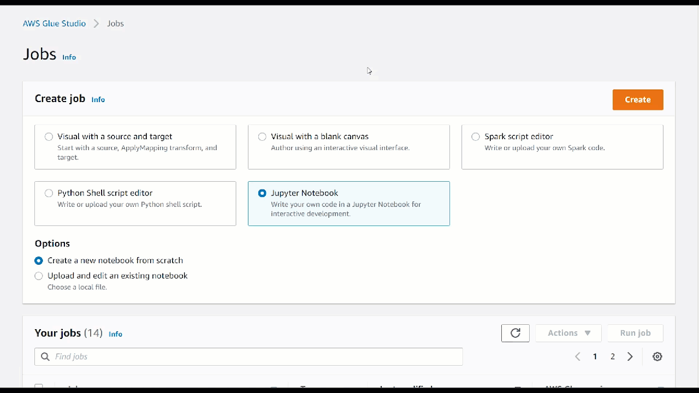Click the magnifier icon in Find jobs

click(45, 356)
